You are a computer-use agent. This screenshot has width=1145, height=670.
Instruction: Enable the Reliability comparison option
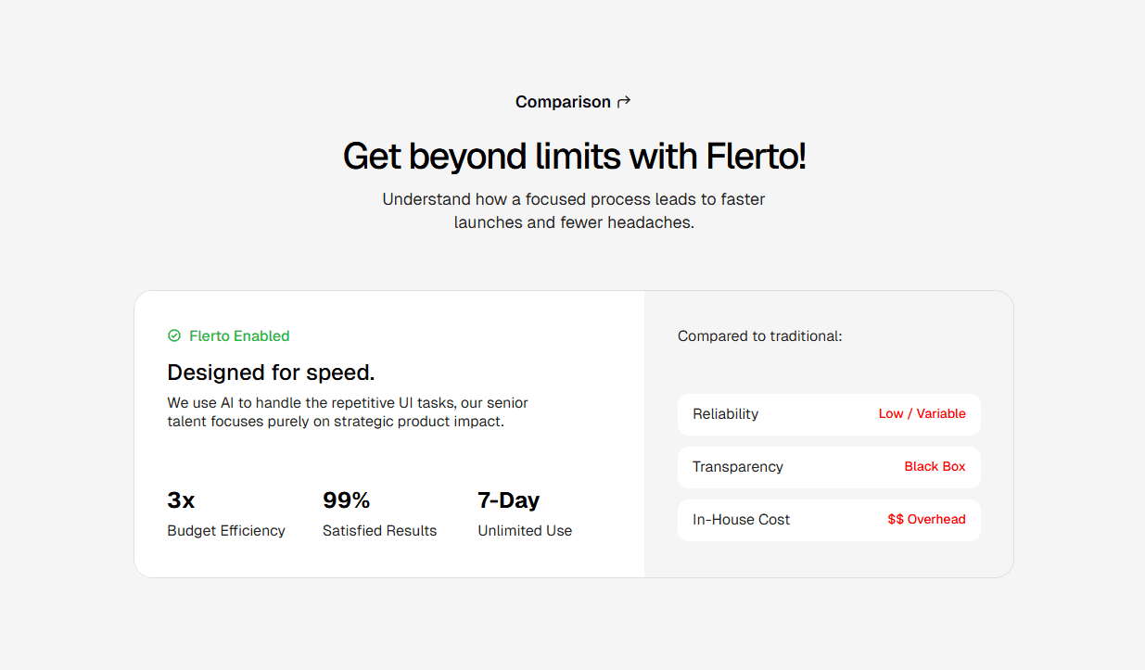pos(829,414)
